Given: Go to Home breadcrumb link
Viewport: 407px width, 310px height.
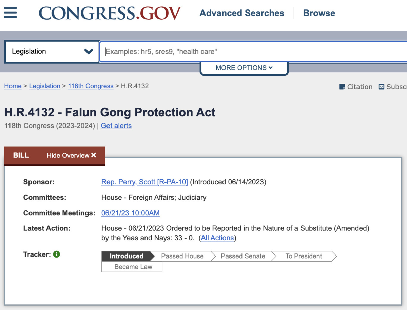Looking at the screenshot, I should [x=13, y=86].
